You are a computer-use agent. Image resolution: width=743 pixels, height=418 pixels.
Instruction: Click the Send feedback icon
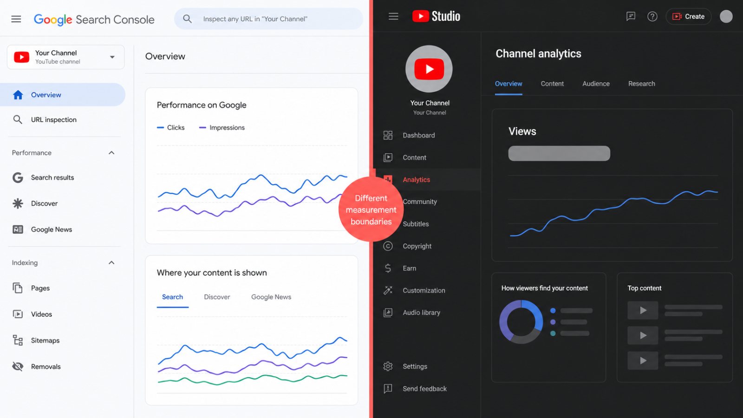(388, 389)
